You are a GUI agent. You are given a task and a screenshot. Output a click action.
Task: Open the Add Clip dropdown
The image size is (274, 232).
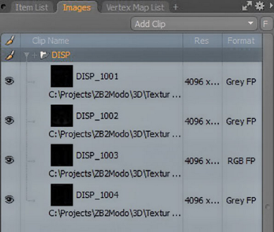click(x=194, y=24)
